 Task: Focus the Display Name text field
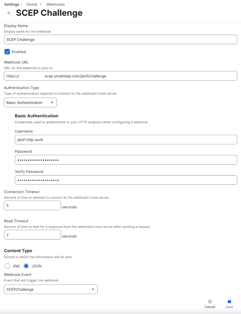[x=121, y=40]
